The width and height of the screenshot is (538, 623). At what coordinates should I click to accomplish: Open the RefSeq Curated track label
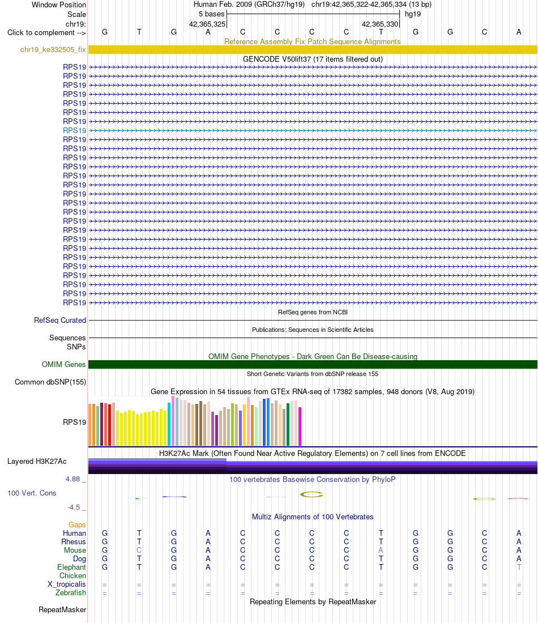[60, 320]
